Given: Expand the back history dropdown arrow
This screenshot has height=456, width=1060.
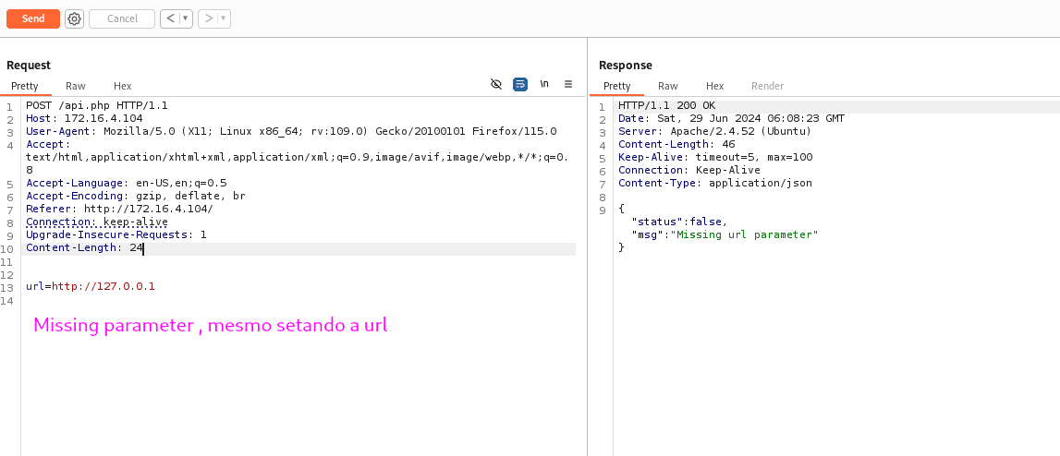Looking at the screenshot, I should (x=185, y=18).
